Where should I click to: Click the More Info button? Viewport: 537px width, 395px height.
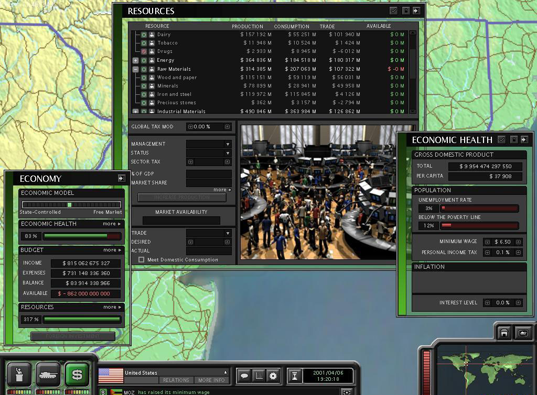pos(211,380)
